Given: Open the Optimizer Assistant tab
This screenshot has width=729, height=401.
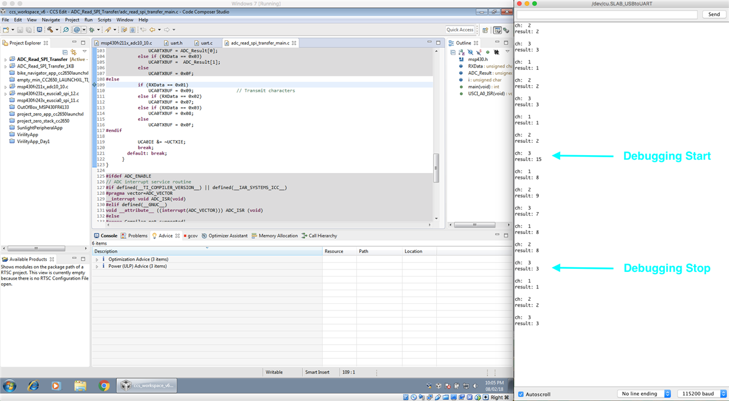Looking at the screenshot, I should coord(225,236).
